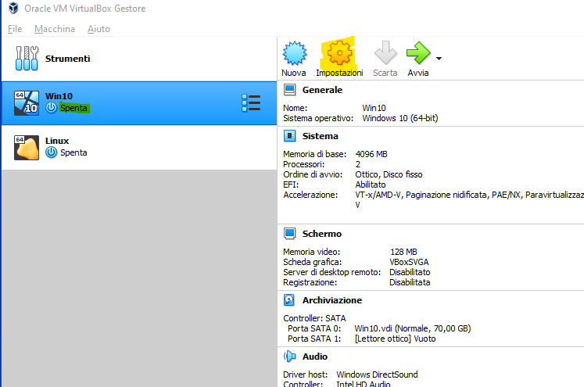Click the Registrazione: label
Image resolution: width=584 pixels, height=387 pixels.
(x=310, y=282)
